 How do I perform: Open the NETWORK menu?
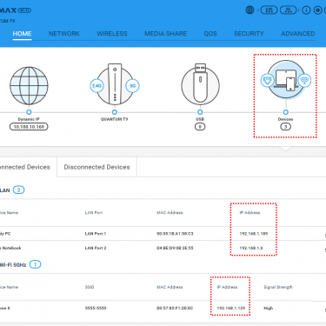[x=64, y=34]
